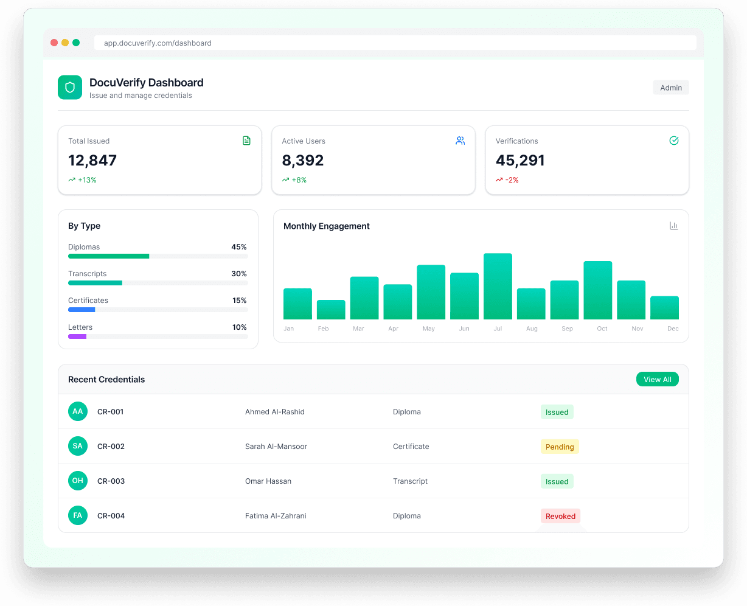Click the FA avatar for CR-004
747x606 pixels.
point(78,515)
